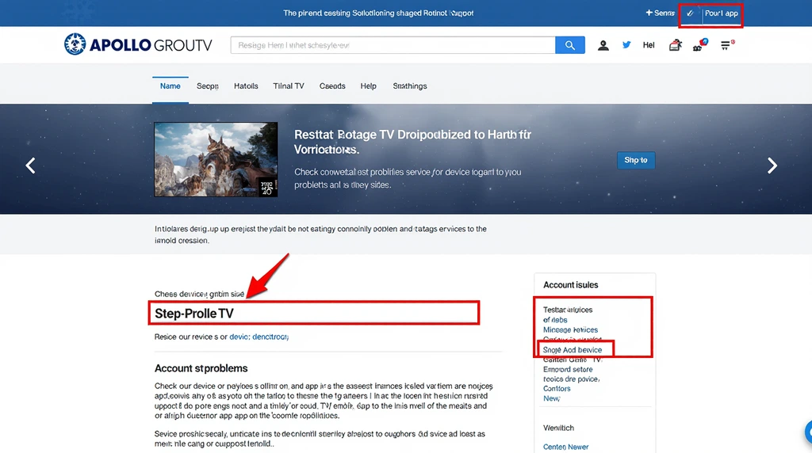Click the banner's creature thumbnail image
This screenshot has width=812, height=453.
pyautogui.click(x=216, y=159)
